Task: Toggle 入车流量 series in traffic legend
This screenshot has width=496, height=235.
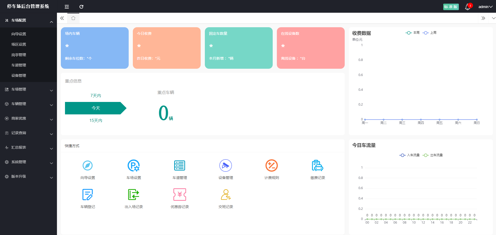Action: pos(409,155)
